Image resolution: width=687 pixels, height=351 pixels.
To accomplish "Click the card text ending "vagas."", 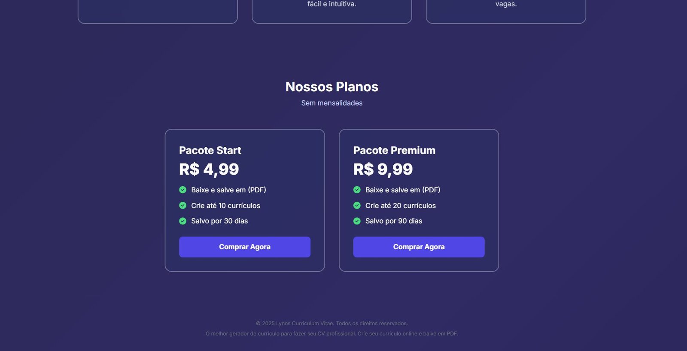I will (506, 4).
